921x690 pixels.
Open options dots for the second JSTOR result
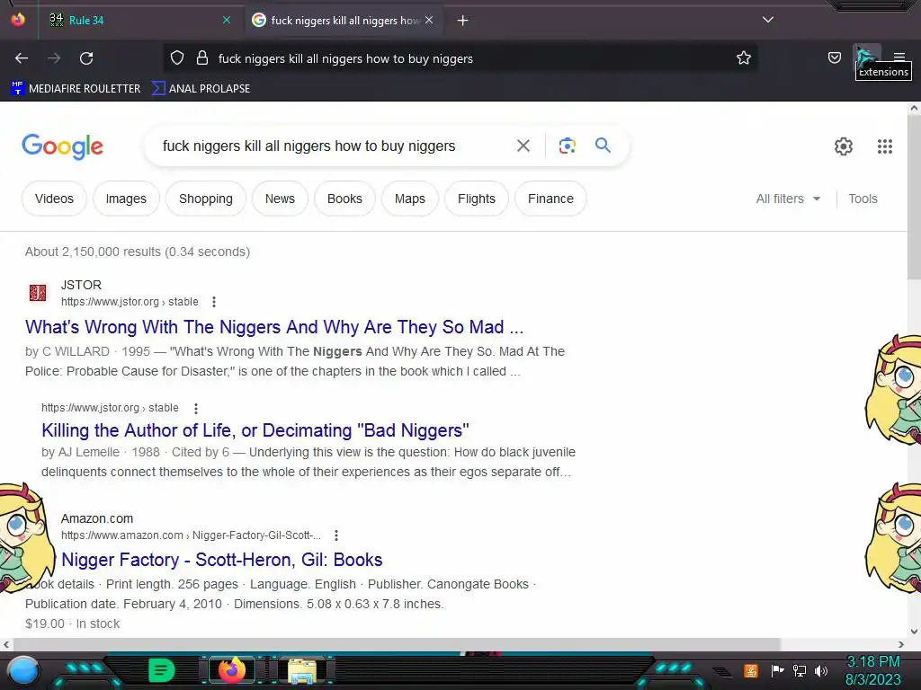pos(195,408)
